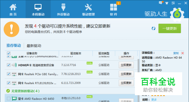Open the skin shirt icon
This screenshot has height=102, width=189.
click(167, 3)
